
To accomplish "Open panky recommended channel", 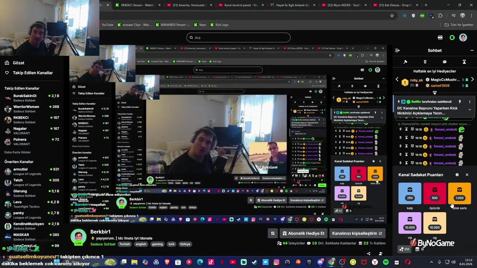I will coord(32,215).
